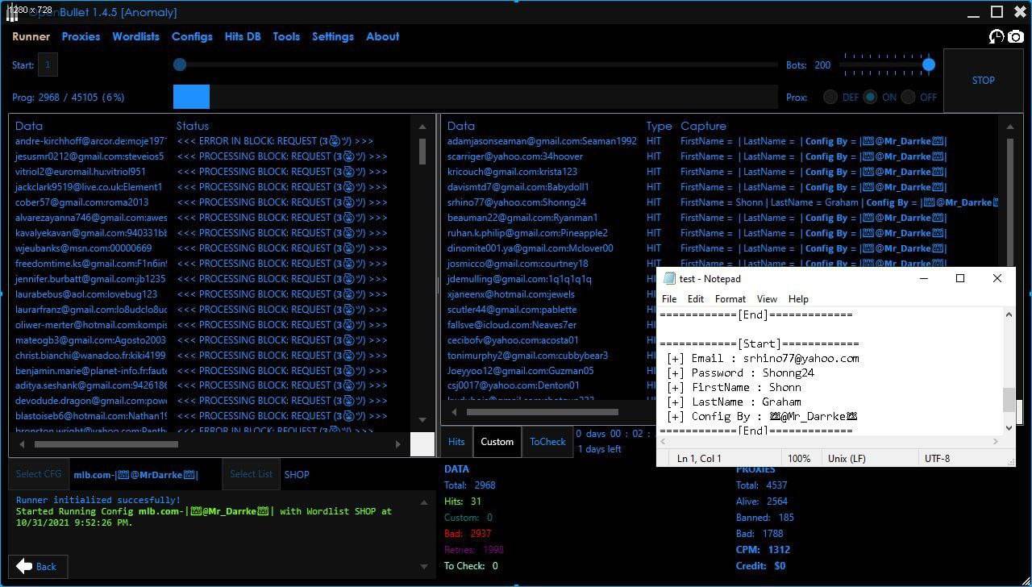Minimize the Notepad window

pos(923,278)
